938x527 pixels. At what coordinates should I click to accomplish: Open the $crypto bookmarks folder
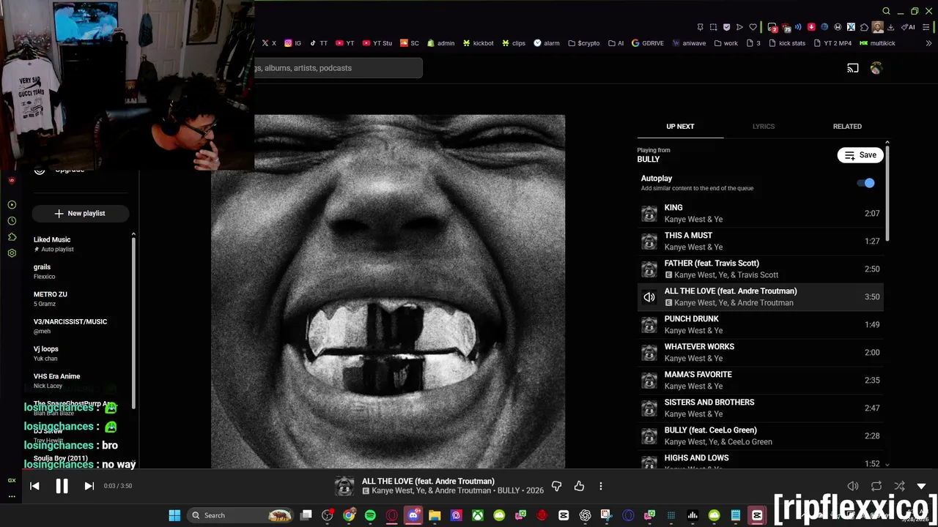[x=583, y=43]
